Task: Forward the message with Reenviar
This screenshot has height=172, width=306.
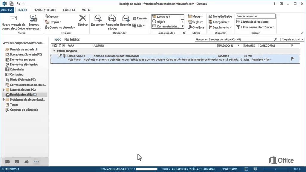Action: pos(126,21)
